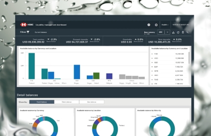Image resolution: width=211 pixels, height=136 pixels.
Task: Click scrollbar of the currency list panel
Action: coord(189,58)
